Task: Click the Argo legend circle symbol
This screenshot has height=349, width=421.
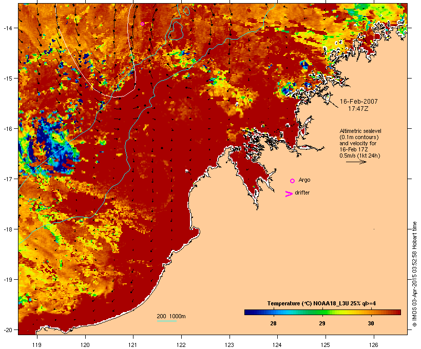Action: (293, 181)
